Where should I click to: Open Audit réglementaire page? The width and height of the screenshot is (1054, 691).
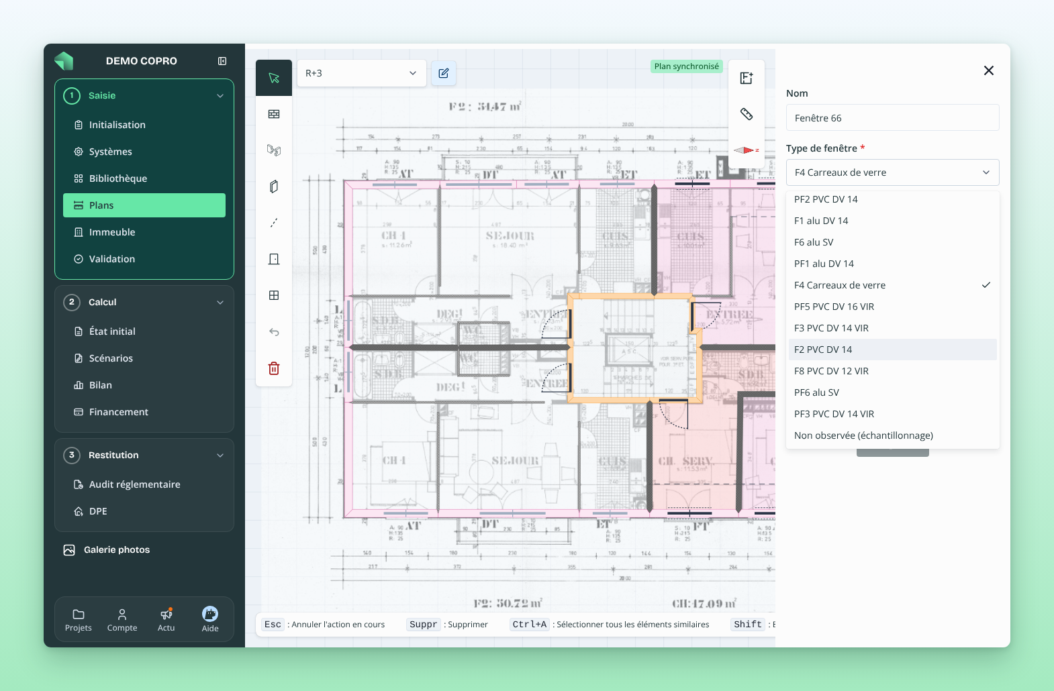[144, 484]
